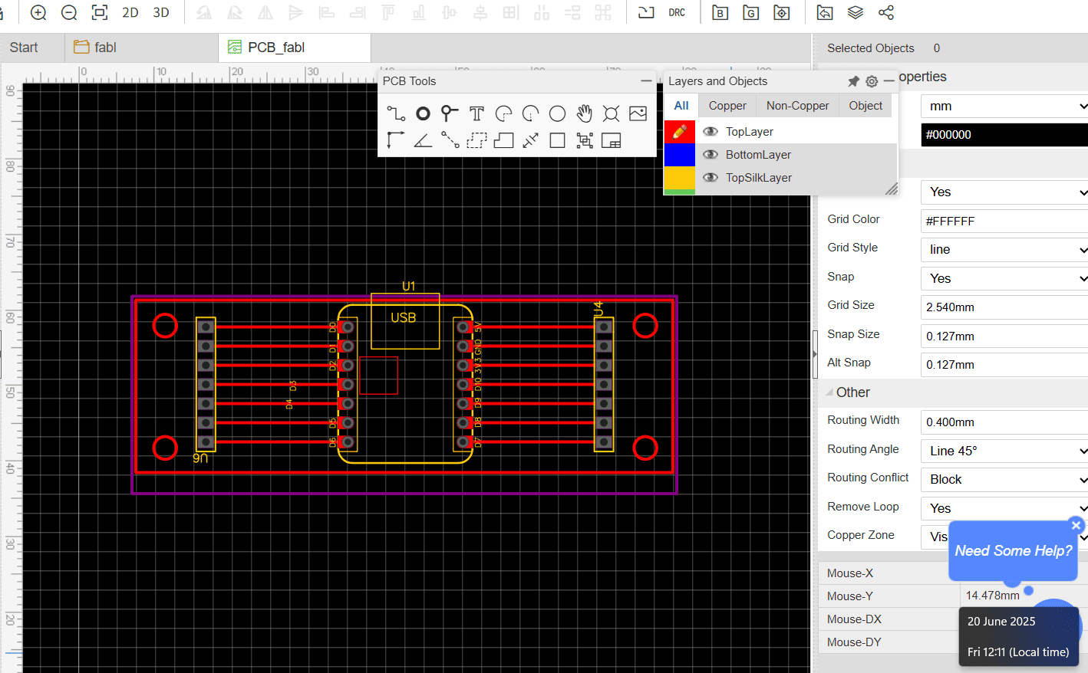Viewport: 1088px width, 673px height.
Task: Click the BottomLayer blue color swatch
Action: coord(679,155)
